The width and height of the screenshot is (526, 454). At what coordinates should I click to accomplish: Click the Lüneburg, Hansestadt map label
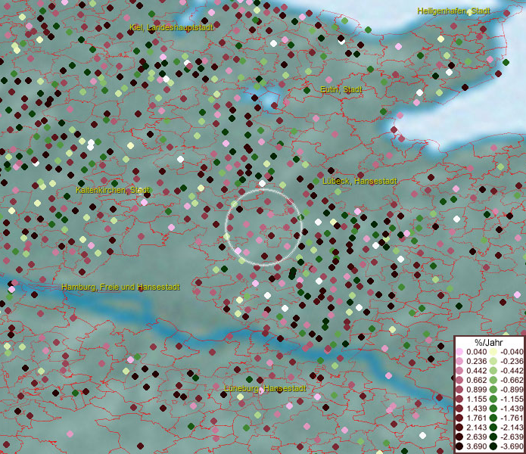pyautogui.click(x=265, y=388)
